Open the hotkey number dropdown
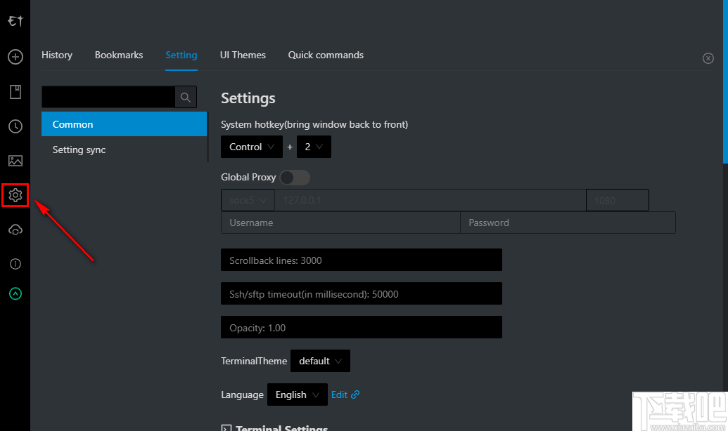This screenshot has width=728, height=431. tap(314, 147)
